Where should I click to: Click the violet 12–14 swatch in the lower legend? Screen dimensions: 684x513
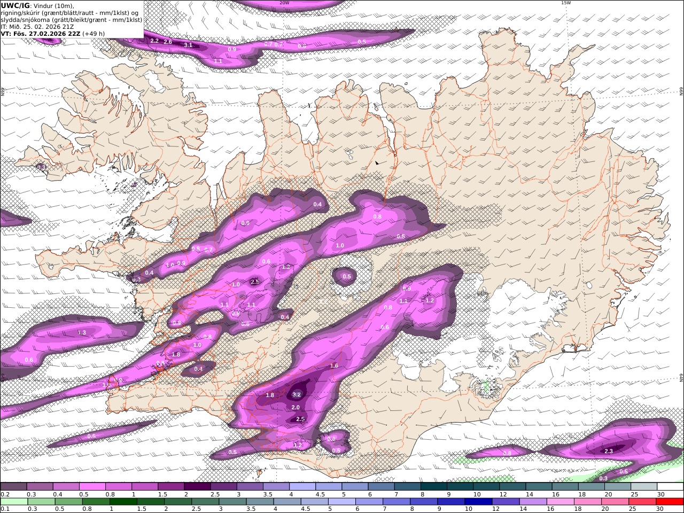[x=506, y=502]
